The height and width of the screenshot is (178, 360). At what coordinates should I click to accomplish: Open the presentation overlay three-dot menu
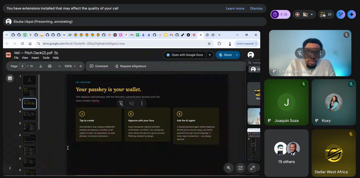point(142,104)
